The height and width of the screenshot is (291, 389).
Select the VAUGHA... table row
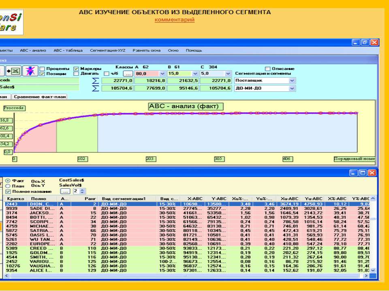tap(187, 266)
